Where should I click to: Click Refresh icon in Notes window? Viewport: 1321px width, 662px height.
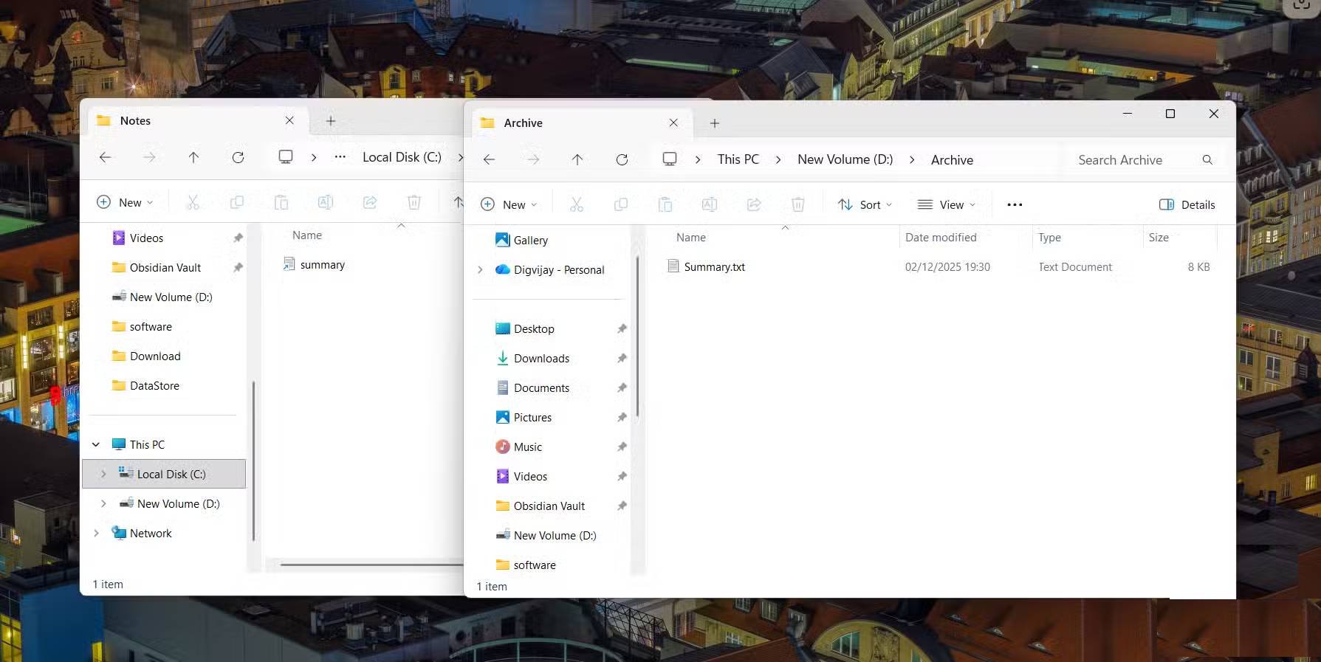pos(238,157)
